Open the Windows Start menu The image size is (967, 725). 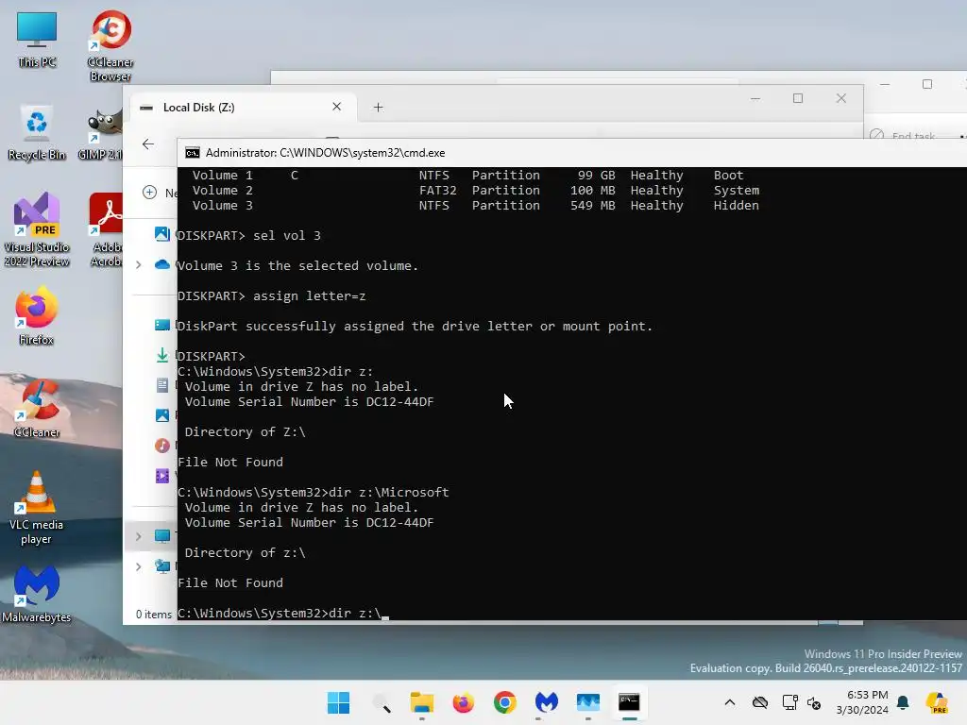pyautogui.click(x=338, y=702)
